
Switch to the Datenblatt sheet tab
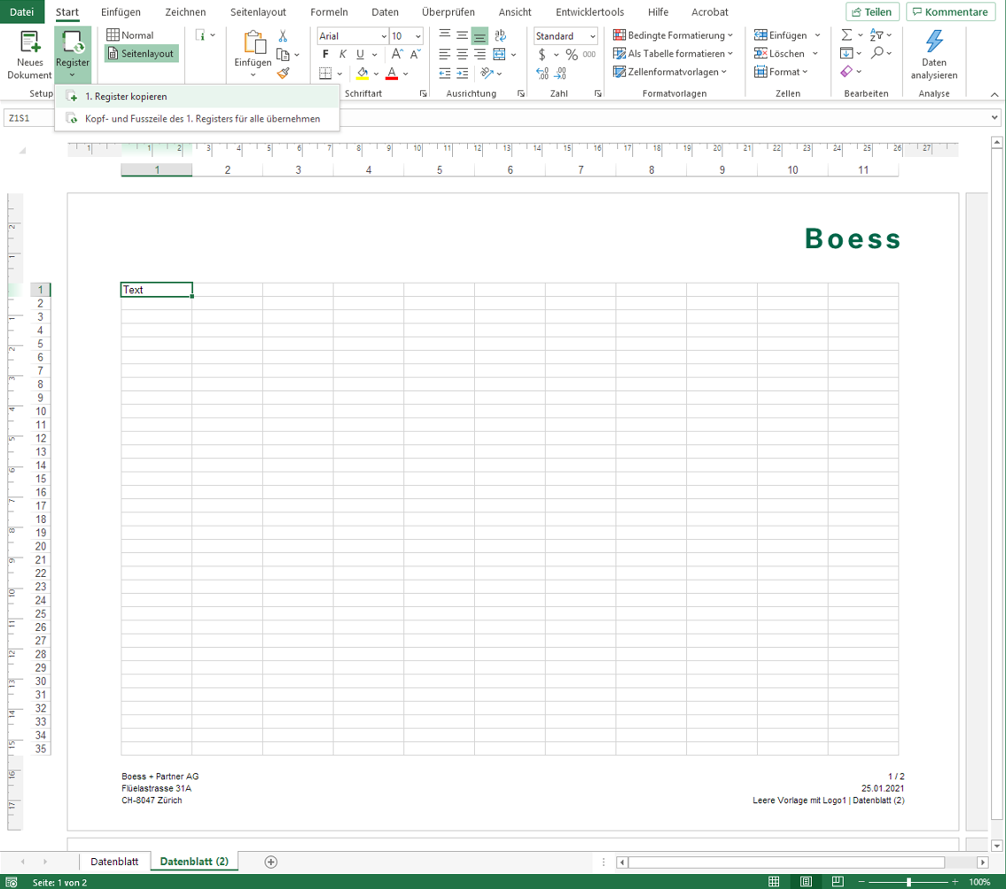point(114,862)
